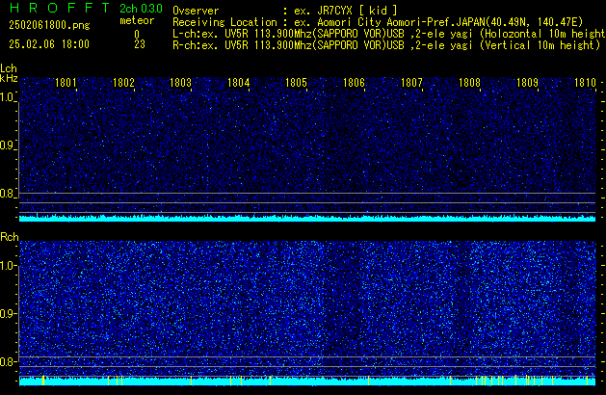606x395 pixels.
Task: Select time label '1801' on the time axis
Action: [66, 83]
